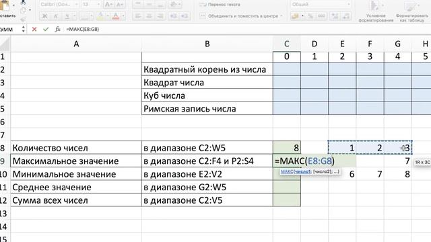
Task: Pick the yellow fill color swatch
Action: tap(100, 16)
